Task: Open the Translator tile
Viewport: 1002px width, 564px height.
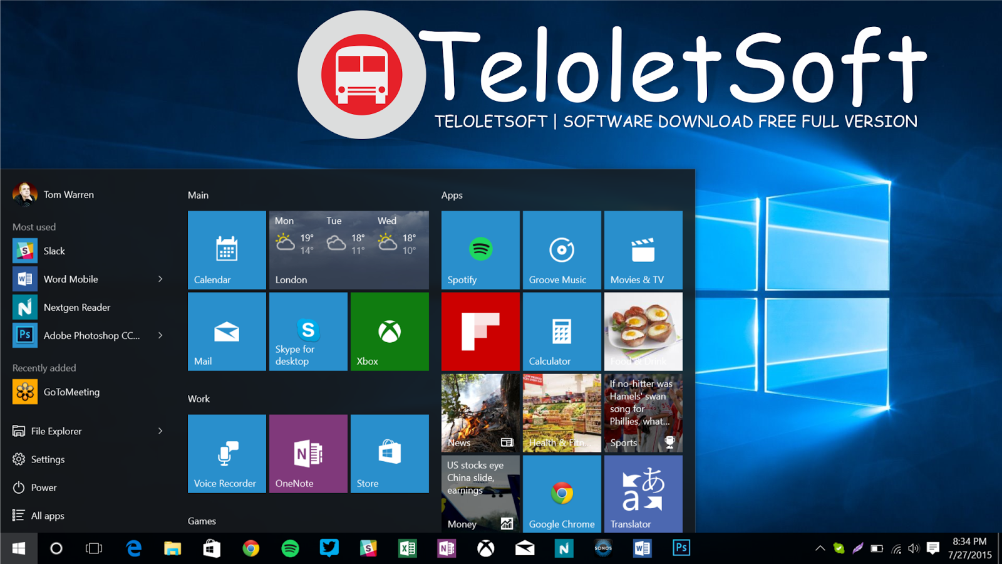Action: [643, 494]
